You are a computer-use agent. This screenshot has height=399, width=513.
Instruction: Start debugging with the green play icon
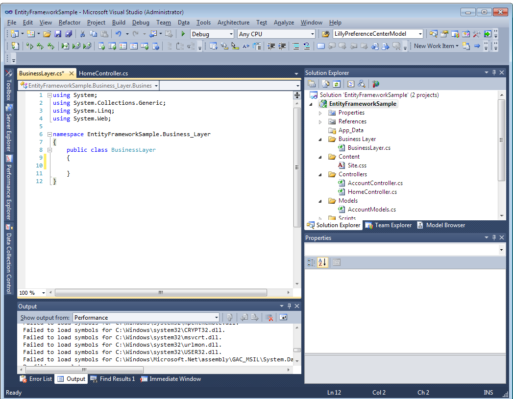coord(183,34)
